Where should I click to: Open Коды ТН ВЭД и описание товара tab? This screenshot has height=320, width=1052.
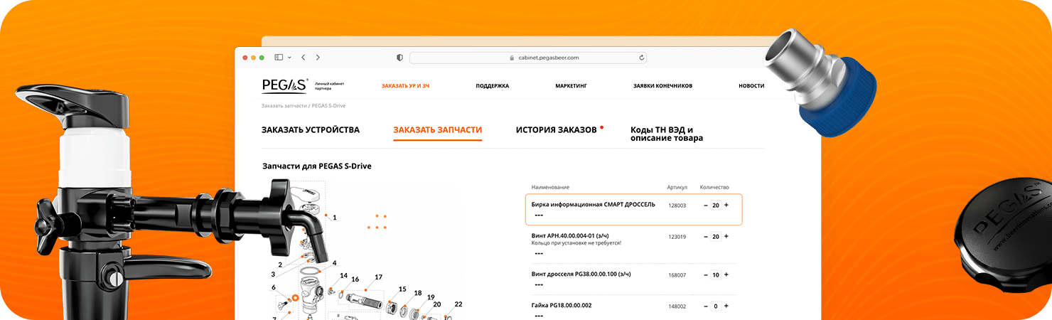[667, 134]
